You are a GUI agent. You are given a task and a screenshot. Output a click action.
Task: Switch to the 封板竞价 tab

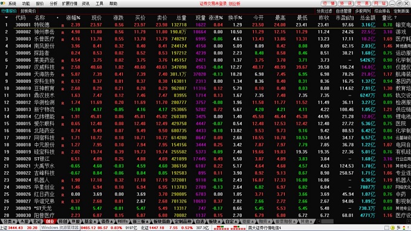pos(28,11)
